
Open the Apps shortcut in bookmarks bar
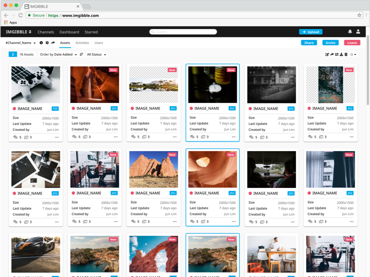click(11, 22)
